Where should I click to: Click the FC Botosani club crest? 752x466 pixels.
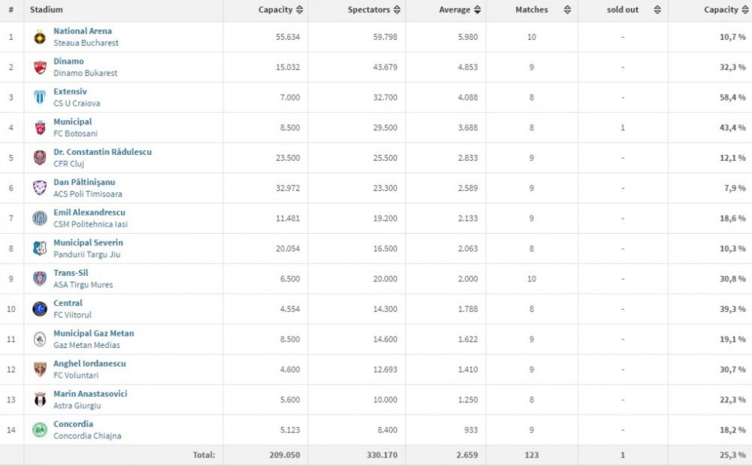[x=40, y=128]
